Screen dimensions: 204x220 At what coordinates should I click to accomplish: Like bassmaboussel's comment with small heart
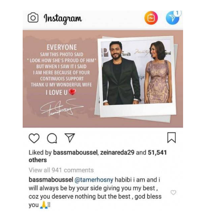173,192
